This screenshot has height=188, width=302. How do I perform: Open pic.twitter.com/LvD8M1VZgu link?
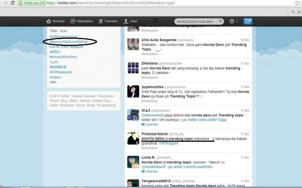coord(204,120)
